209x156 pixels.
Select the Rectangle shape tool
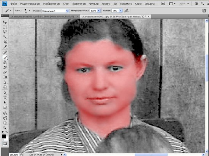5,107
